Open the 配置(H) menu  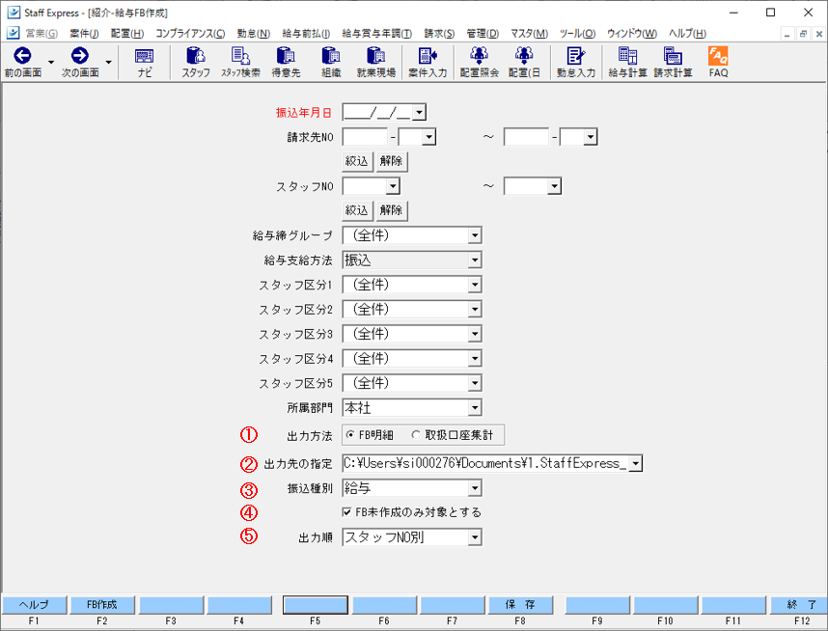[127, 33]
